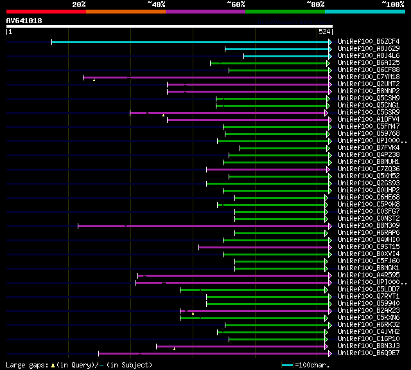Select the UniRef100_O59768 label
This screenshot has height=370, width=411.
point(369,134)
